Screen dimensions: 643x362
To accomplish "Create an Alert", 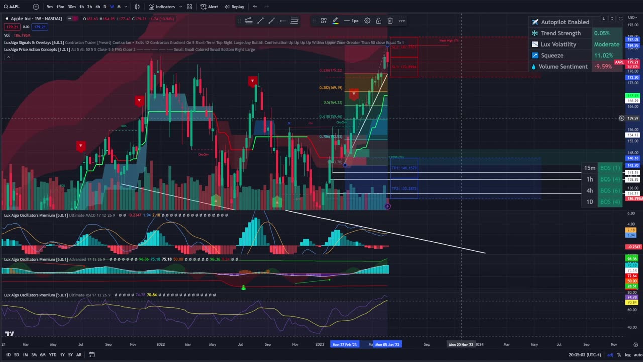I will [209, 7].
